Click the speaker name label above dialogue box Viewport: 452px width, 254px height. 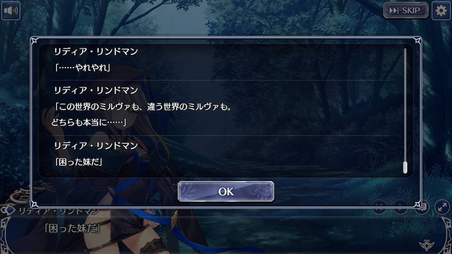[x=59, y=211]
